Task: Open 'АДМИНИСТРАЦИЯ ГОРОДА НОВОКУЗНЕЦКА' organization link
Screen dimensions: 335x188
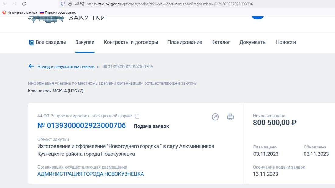Action: pos(90,174)
